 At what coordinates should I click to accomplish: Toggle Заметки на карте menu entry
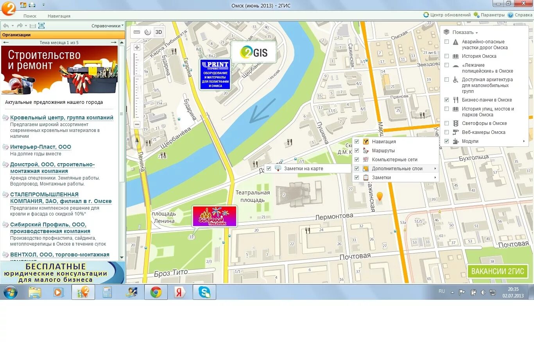coord(308,169)
